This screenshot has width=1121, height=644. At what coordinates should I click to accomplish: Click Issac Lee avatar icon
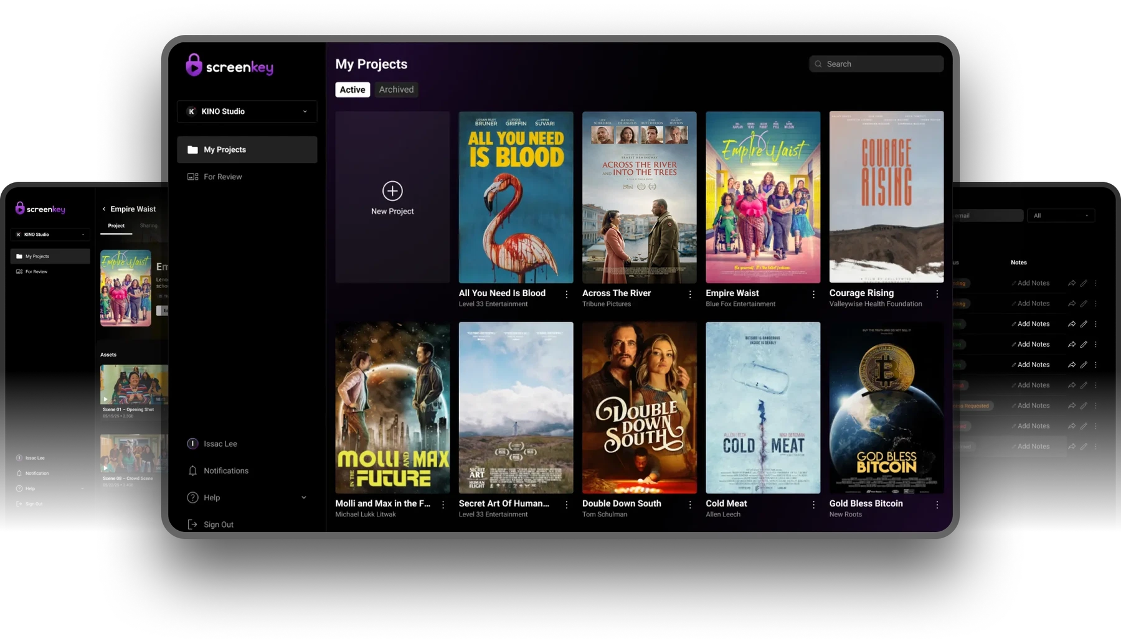click(x=192, y=444)
